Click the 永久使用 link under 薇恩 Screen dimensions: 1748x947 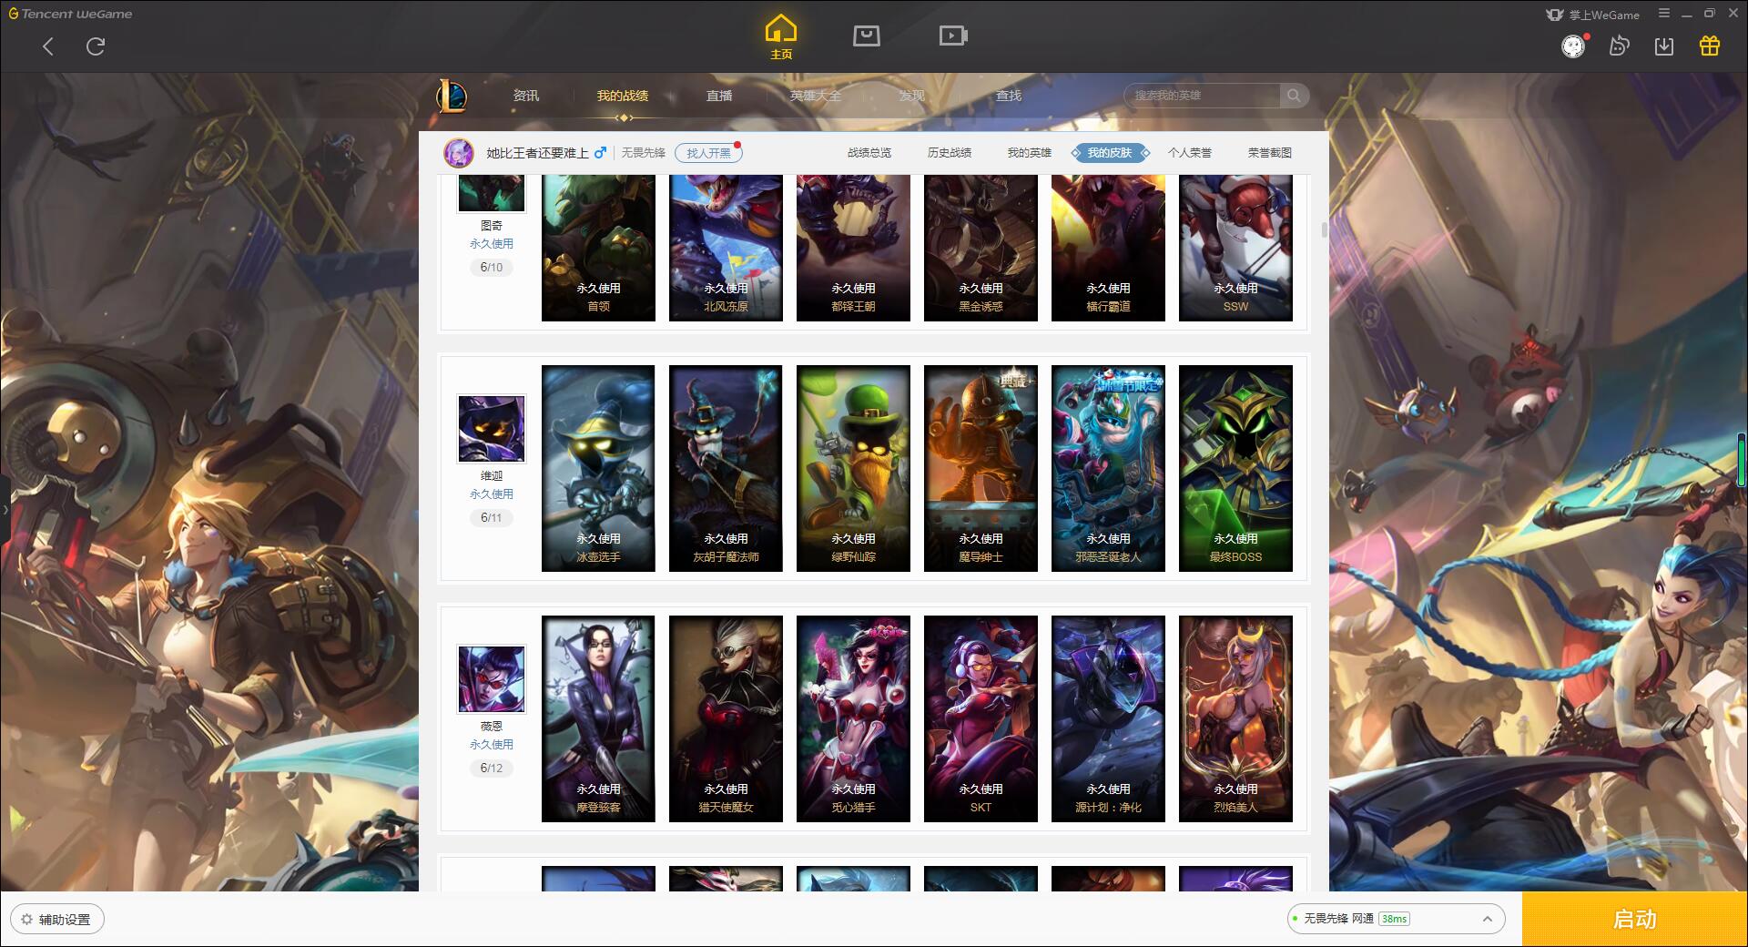(x=492, y=745)
